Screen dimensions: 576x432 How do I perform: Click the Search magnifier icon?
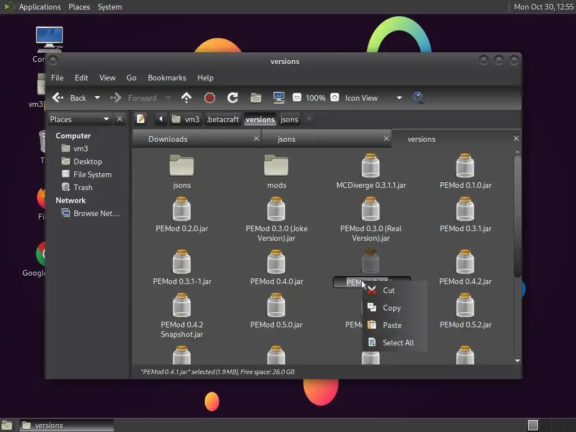coord(418,98)
